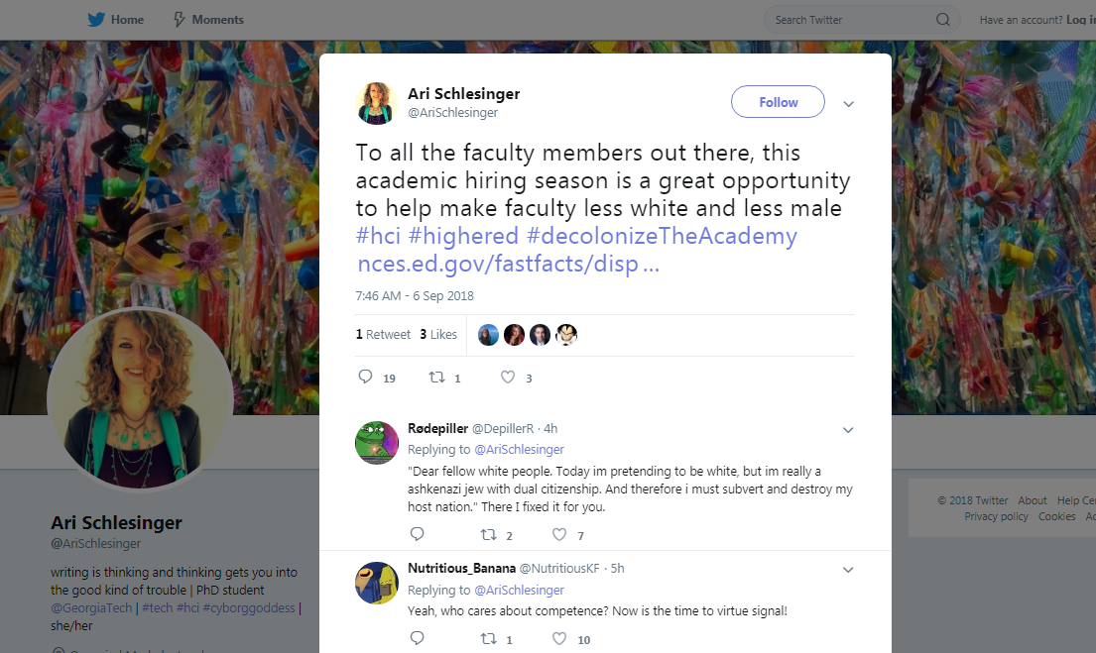Click in the Search Twitter field
This screenshot has width=1096, height=653.
click(848, 20)
